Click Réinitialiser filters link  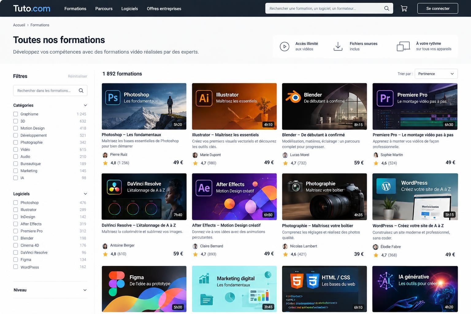(x=78, y=76)
